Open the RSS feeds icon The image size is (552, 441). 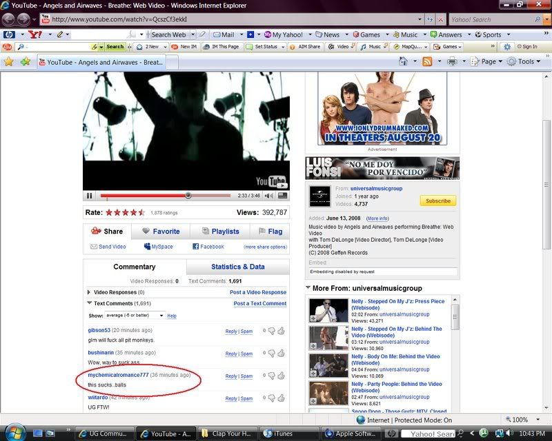click(427, 61)
